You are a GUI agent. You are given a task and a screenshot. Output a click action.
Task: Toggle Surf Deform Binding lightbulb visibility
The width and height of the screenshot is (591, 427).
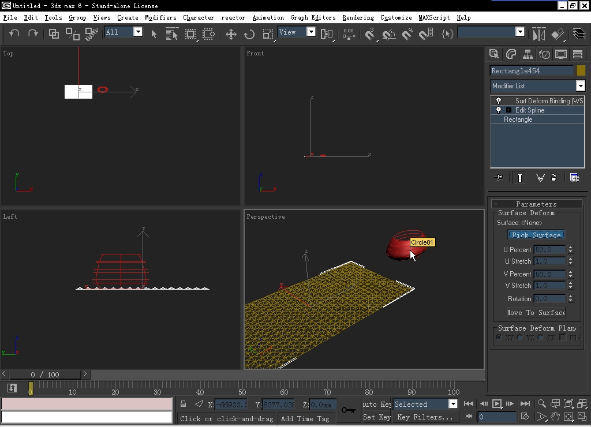tap(499, 101)
